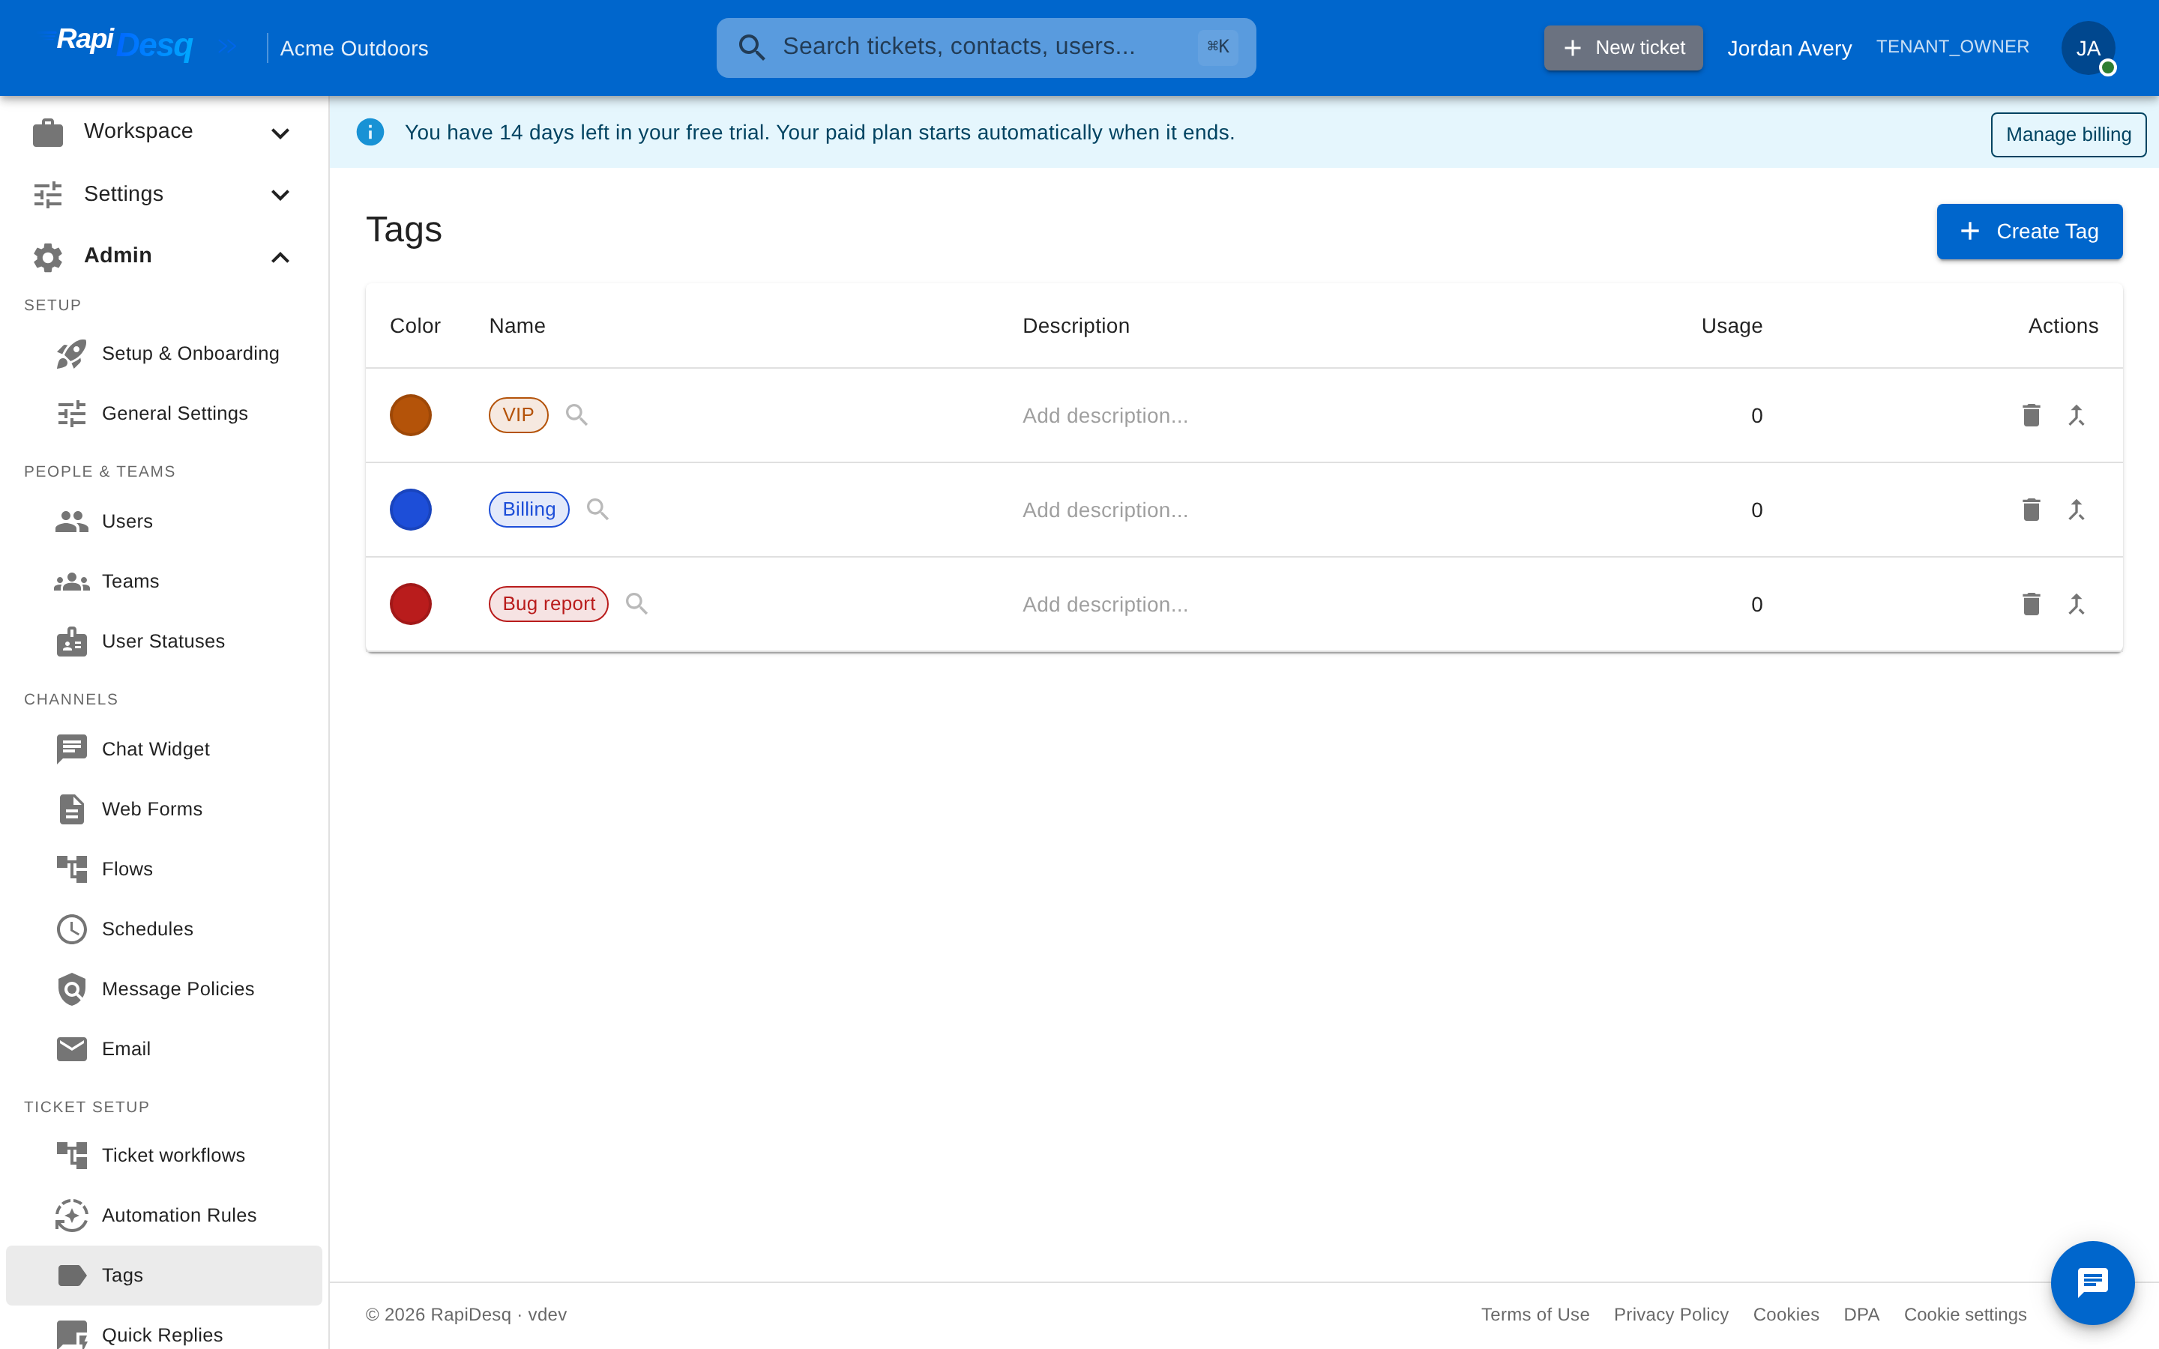Click the trial banner info icon
The image size is (2159, 1349).
click(x=370, y=132)
